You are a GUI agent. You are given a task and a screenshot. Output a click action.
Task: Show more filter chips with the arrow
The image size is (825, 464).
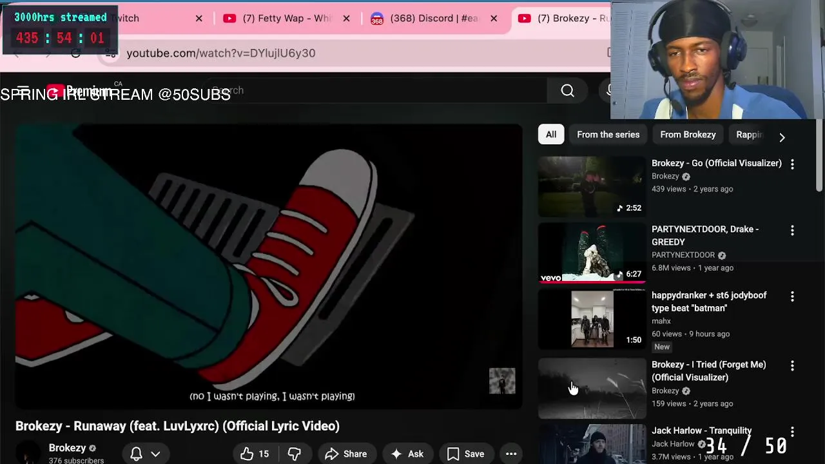782,137
